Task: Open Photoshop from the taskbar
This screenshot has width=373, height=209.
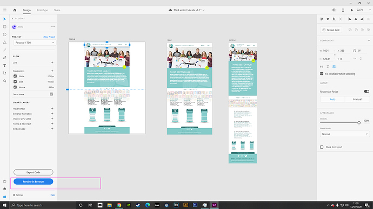Action: (195, 205)
